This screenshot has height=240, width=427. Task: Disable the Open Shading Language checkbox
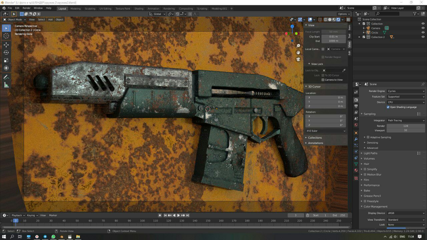point(388,107)
